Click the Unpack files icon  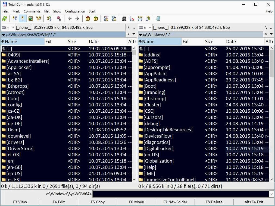coord(96,18)
